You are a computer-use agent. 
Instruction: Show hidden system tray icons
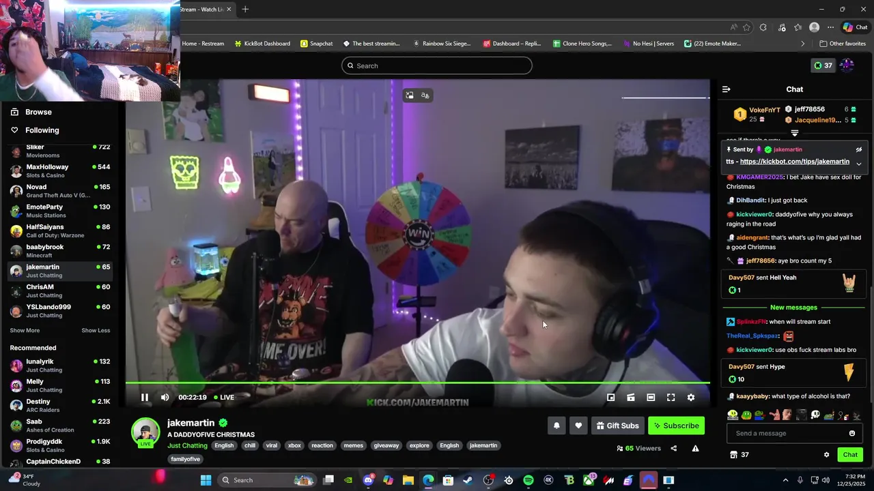[785, 480]
